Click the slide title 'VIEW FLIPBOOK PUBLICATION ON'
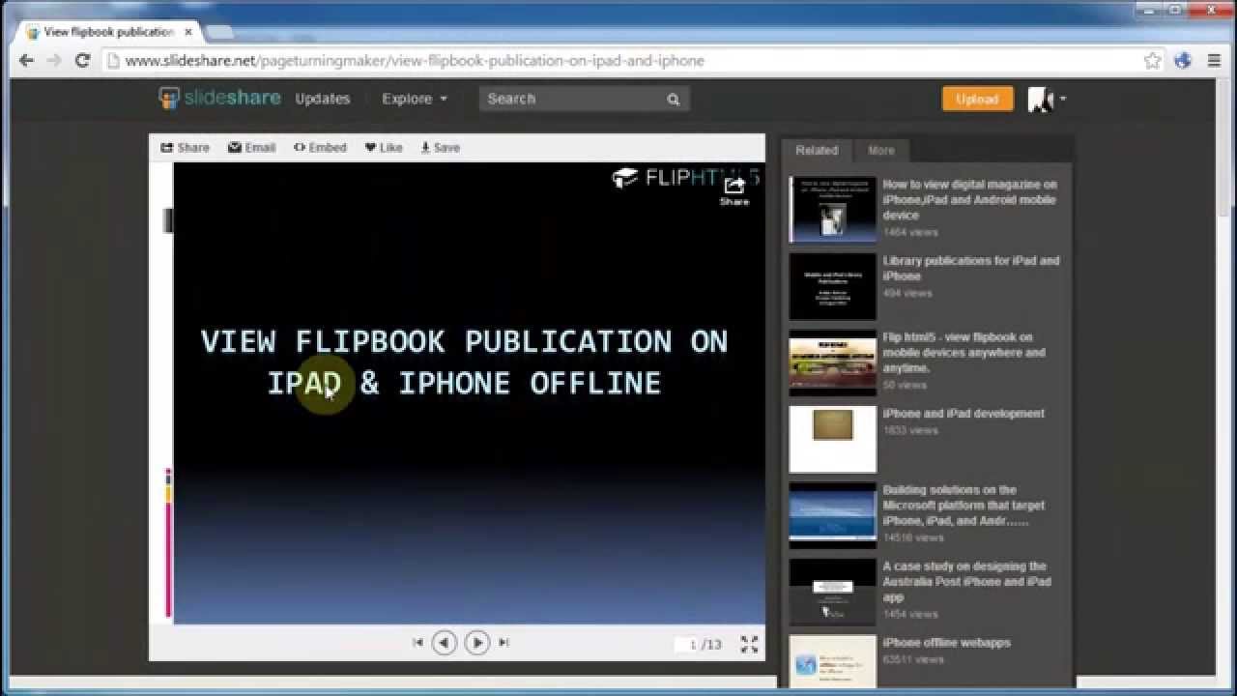The height and width of the screenshot is (696, 1237). click(464, 341)
